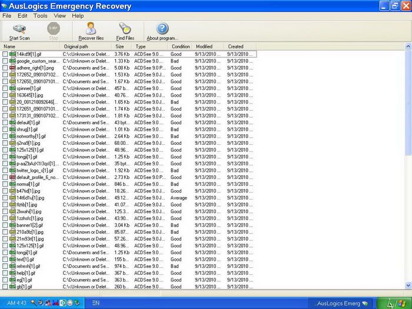
Task: Click the icon for refresh[1].gif
Action: coord(12,266)
